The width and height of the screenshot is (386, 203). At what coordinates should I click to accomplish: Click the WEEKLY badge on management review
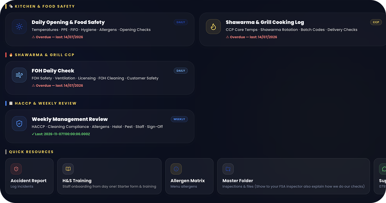point(179,119)
